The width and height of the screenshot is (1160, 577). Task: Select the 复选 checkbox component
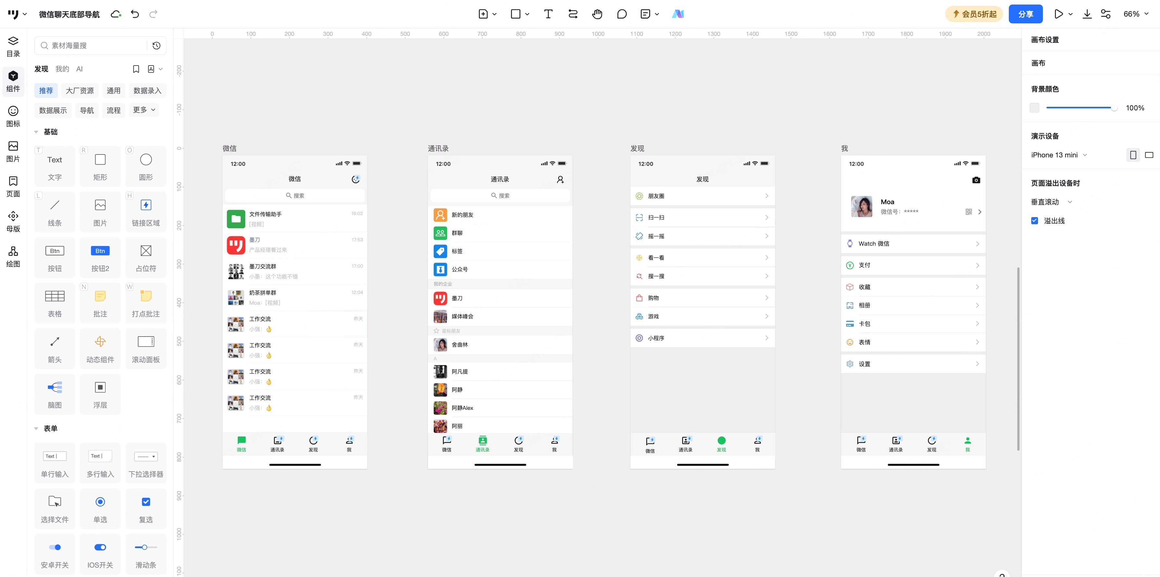click(145, 509)
